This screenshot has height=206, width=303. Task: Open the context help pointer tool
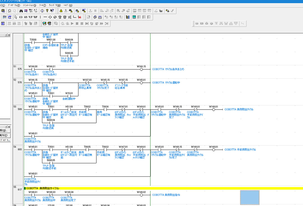coord(52,11)
